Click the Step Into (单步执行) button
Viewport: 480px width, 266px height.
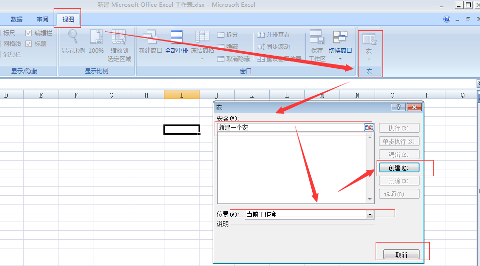[x=399, y=141]
